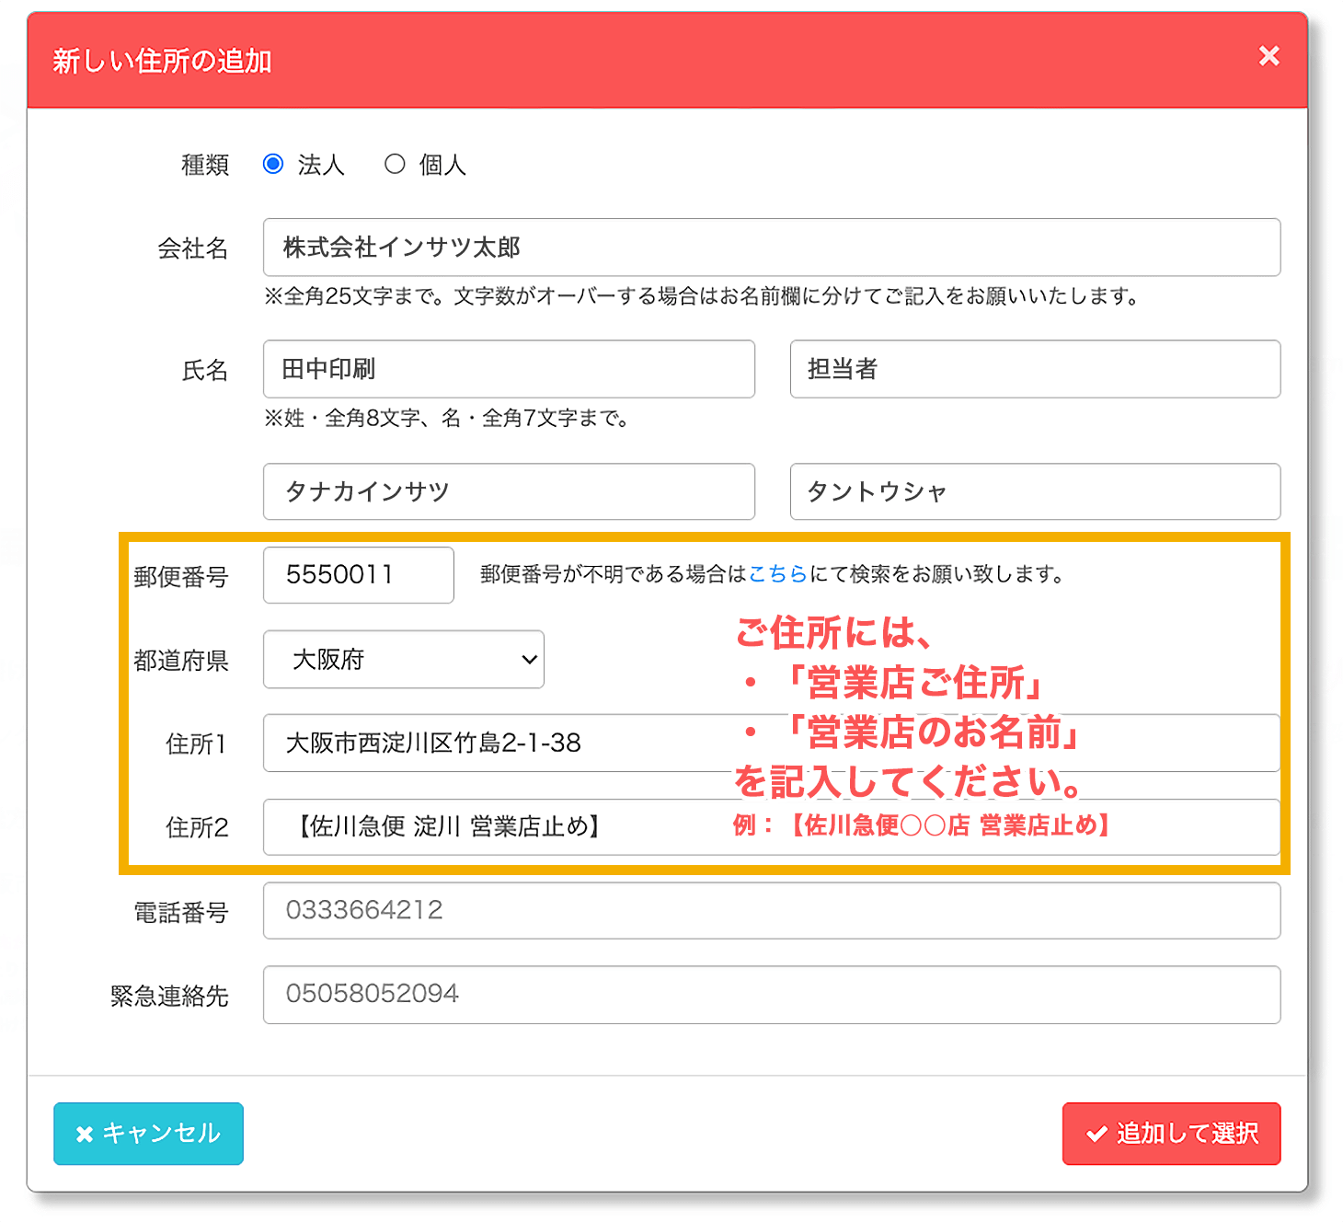Click the 電話番号 phone number field
Viewport: 1343px width, 1222px height.
tap(771, 911)
